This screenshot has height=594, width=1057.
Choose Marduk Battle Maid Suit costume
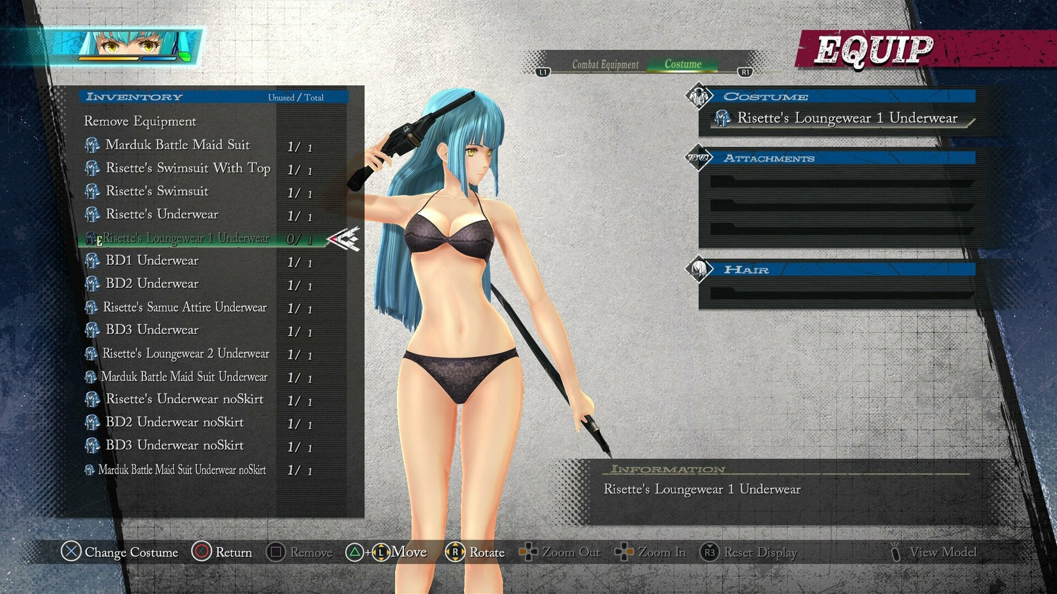pos(177,145)
